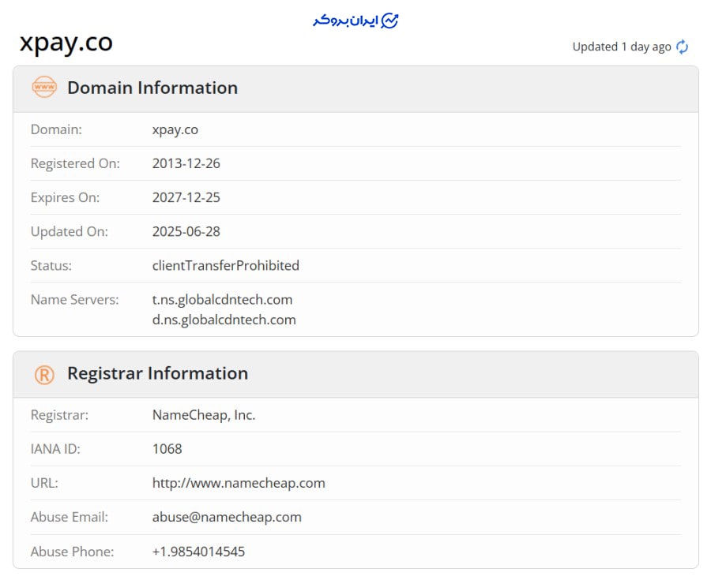Image resolution: width=711 pixels, height=580 pixels.
Task: Click the xpay.co page title
Action: [66, 43]
